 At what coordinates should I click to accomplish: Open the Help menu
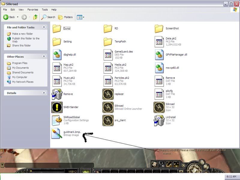54,10
